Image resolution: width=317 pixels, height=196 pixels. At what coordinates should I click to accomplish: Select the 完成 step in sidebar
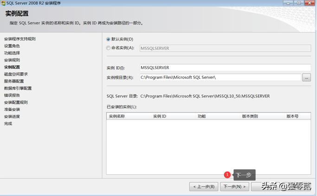(x=8, y=124)
